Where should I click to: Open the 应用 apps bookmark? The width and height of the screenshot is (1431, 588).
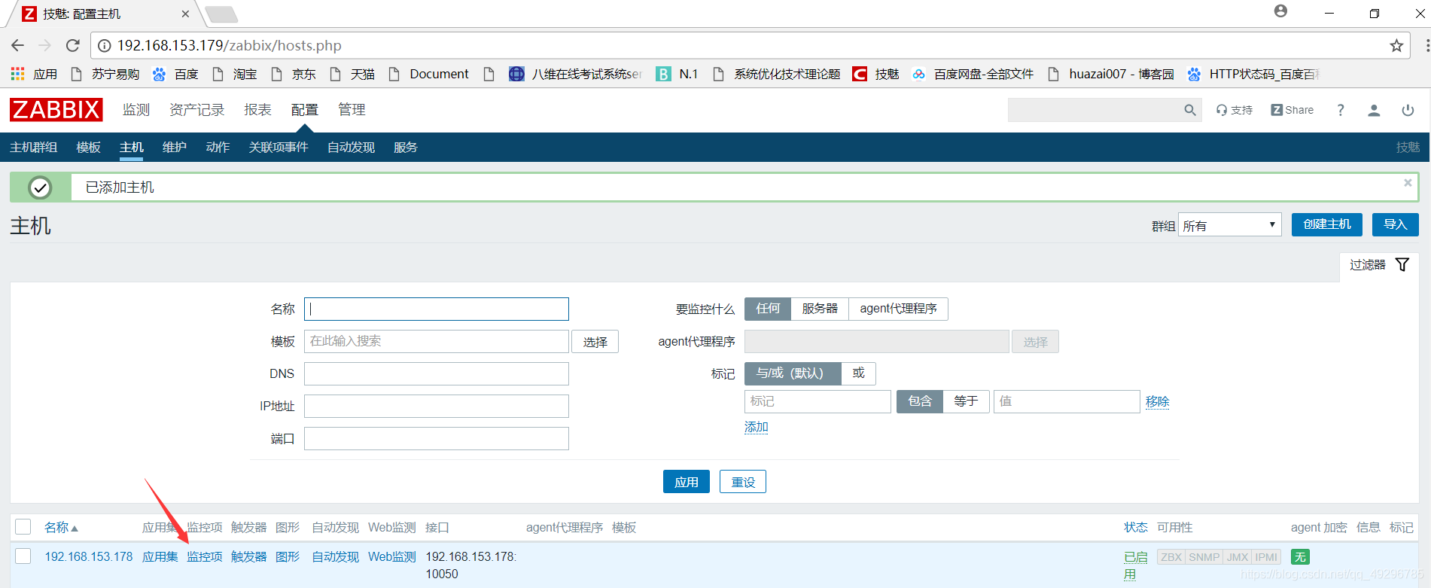click(x=35, y=74)
